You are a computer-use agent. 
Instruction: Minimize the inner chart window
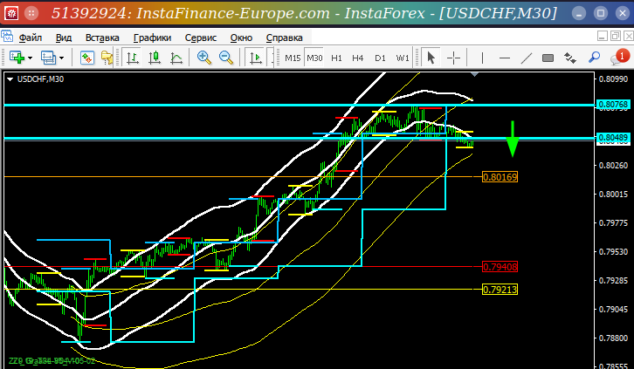pyautogui.click(x=602, y=37)
